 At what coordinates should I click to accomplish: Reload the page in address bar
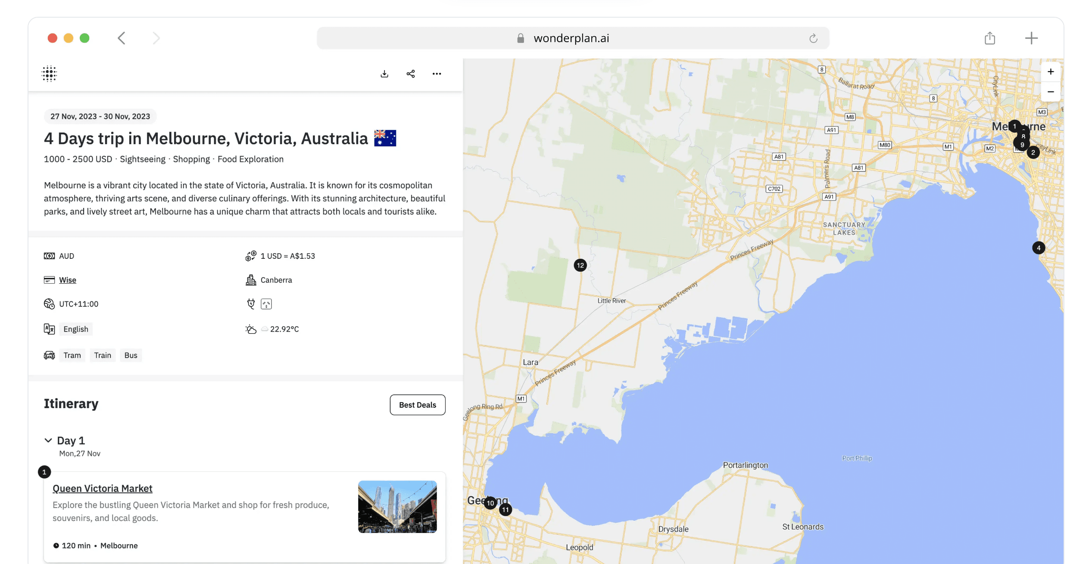pos(813,38)
